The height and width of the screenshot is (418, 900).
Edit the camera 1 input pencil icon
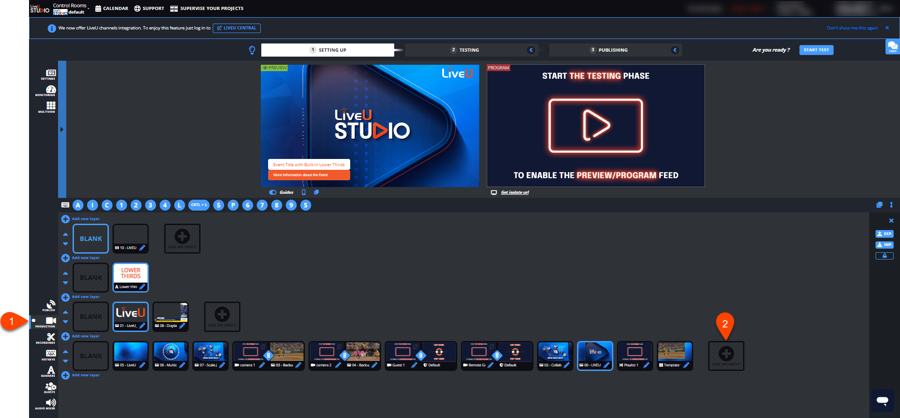point(262,365)
